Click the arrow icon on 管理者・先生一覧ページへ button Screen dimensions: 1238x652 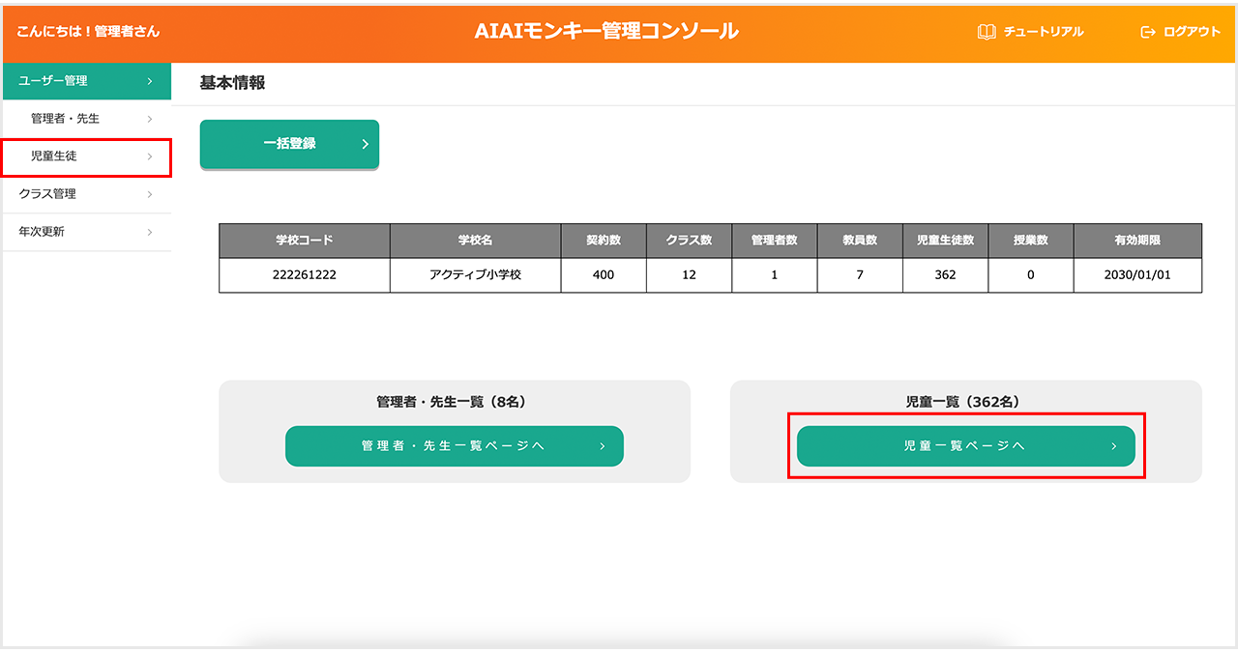coord(602,446)
